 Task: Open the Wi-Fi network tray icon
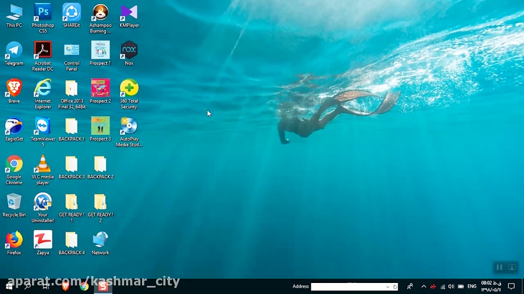(x=442, y=286)
